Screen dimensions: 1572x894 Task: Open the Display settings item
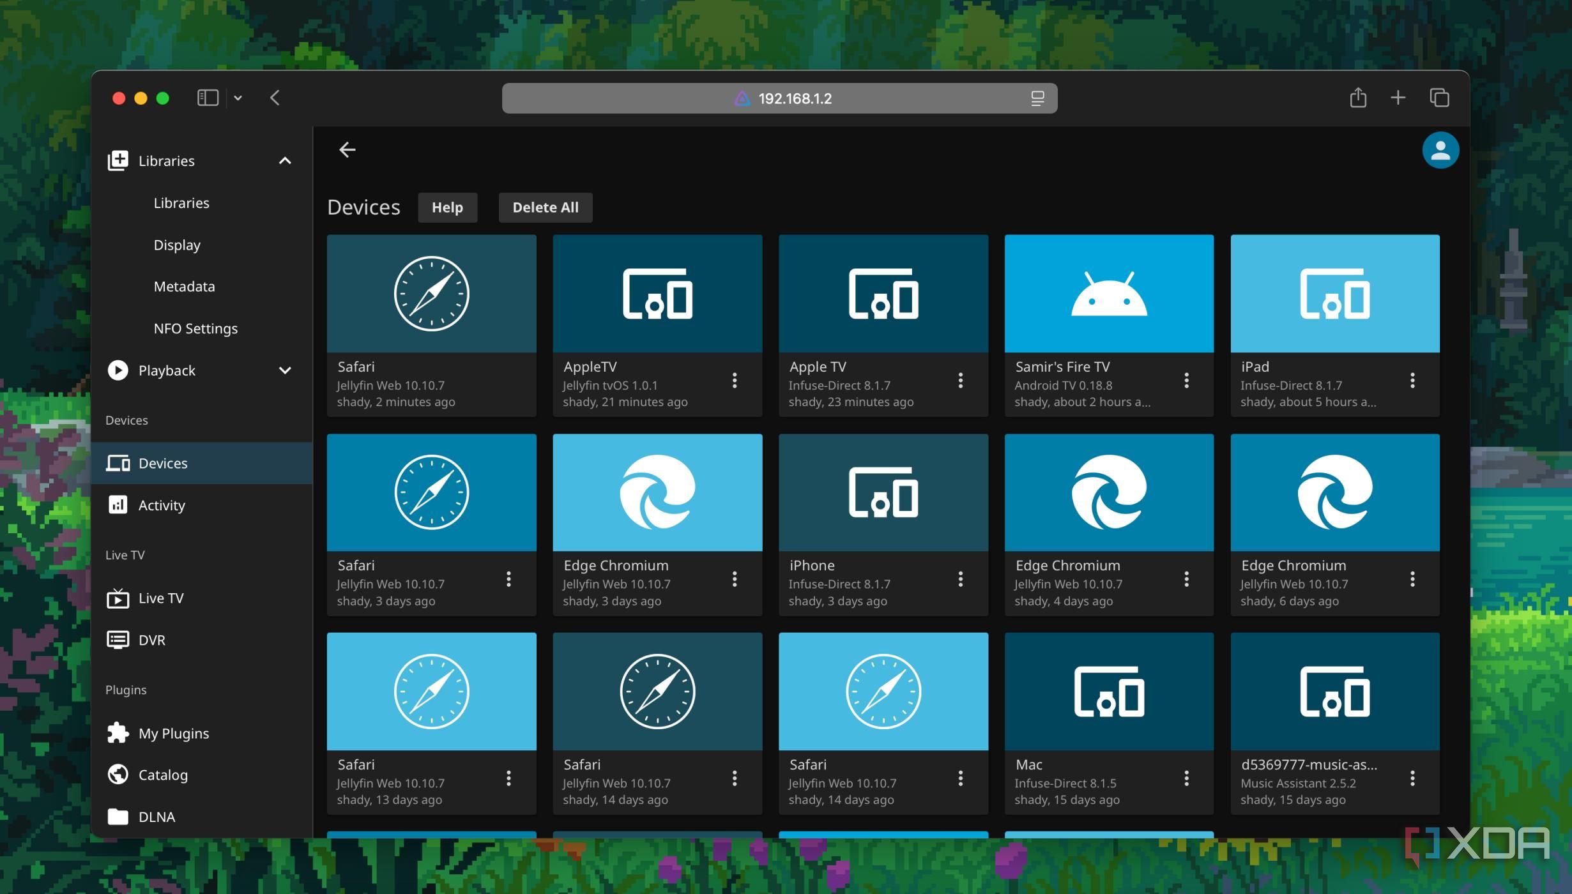point(177,245)
